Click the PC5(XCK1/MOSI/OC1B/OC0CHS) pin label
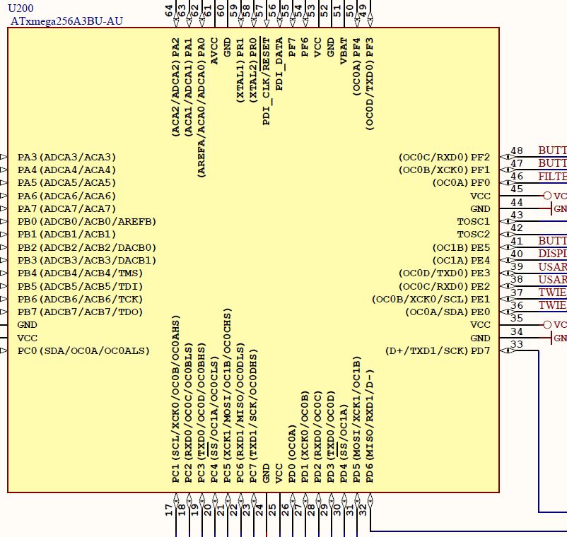 (x=228, y=396)
